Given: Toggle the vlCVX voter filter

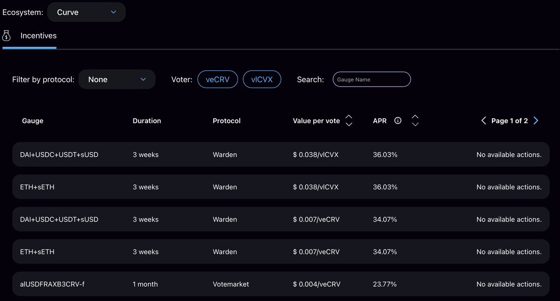Looking at the screenshot, I should click(x=262, y=79).
